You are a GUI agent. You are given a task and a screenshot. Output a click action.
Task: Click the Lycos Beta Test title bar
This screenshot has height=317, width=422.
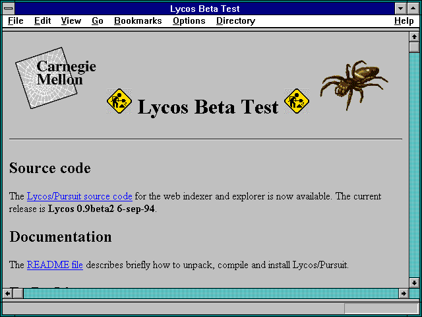click(205, 9)
